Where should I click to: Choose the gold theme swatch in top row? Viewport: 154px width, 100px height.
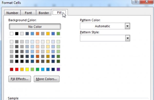(48, 34)
